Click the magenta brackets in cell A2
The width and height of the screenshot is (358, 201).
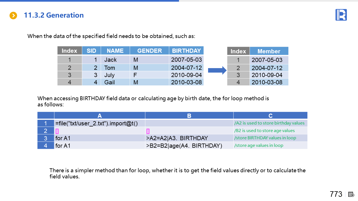[57, 131]
